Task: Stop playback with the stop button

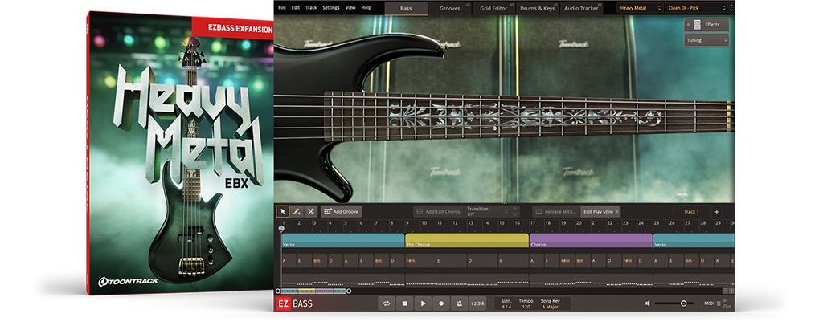Action: [x=405, y=303]
